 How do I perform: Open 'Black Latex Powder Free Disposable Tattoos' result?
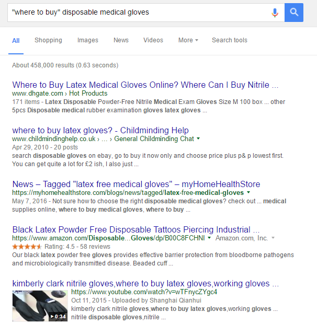[x=136, y=229]
